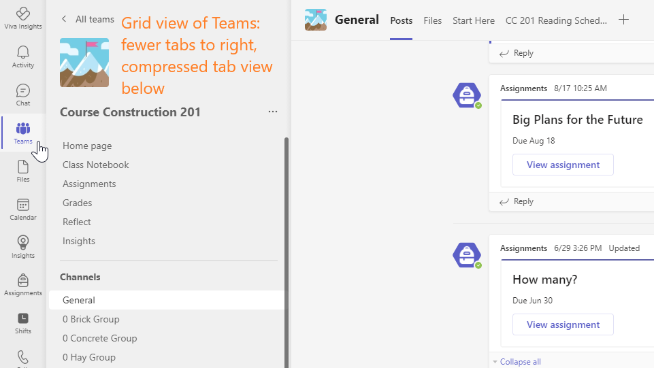The image size is (654, 368).
Task: Click the How many? assignment title
Action: pos(544,279)
